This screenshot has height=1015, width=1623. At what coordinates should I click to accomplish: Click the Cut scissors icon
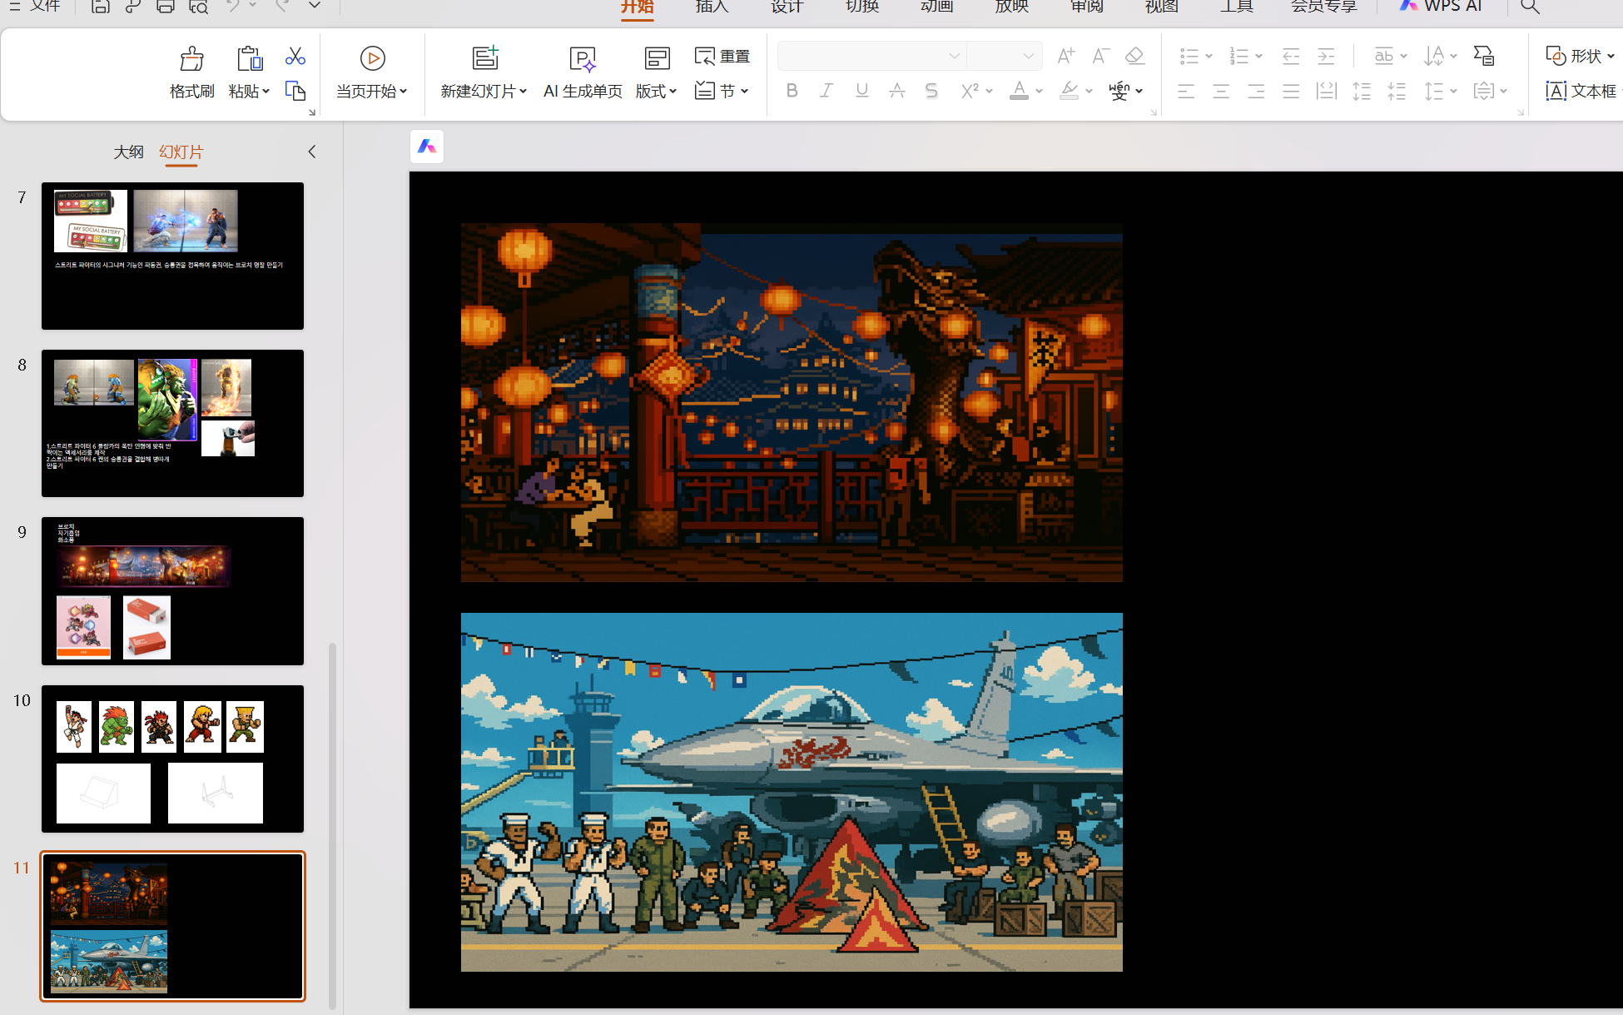coord(295,57)
